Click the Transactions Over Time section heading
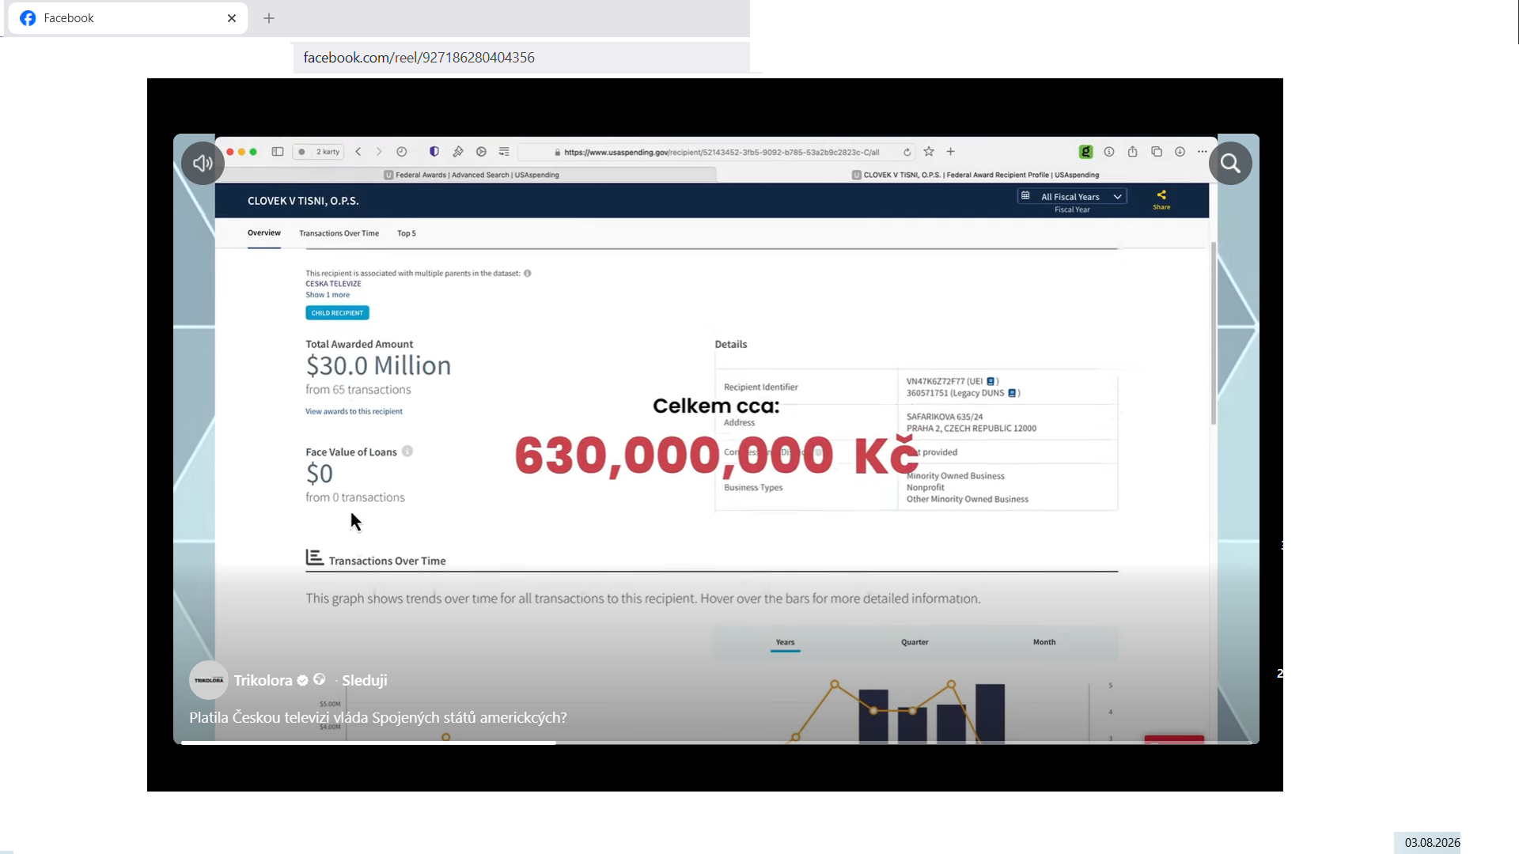This screenshot has height=854, width=1519. click(387, 561)
